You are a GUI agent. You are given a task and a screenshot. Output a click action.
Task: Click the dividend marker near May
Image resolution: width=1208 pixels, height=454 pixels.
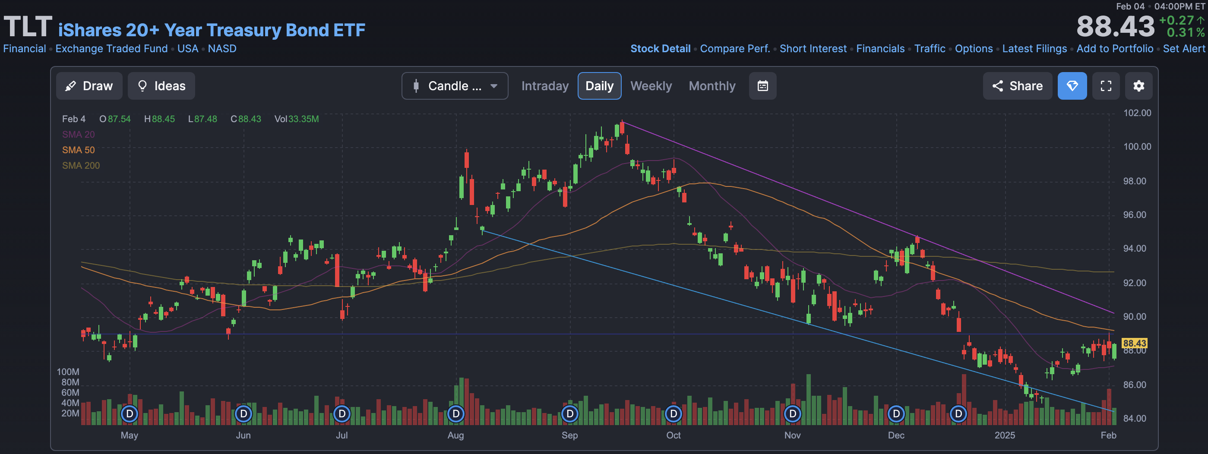pyautogui.click(x=130, y=414)
